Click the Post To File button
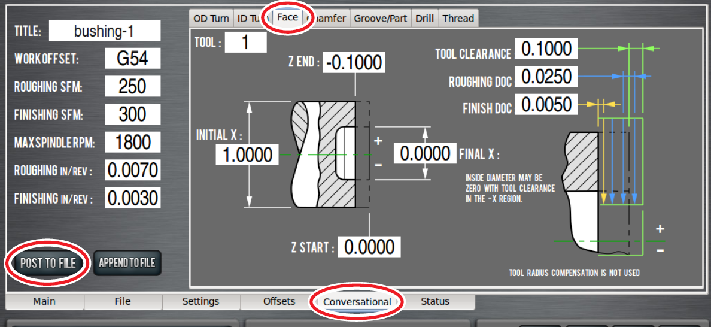This screenshot has width=711, height=327. pyautogui.click(x=48, y=264)
